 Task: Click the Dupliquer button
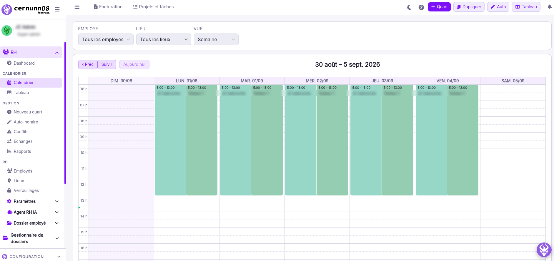[469, 7]
